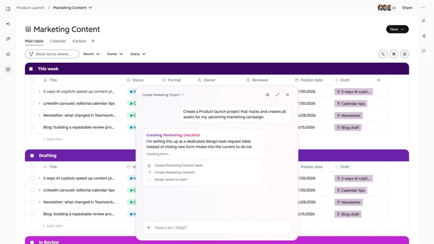This screenshot has height=244, width=434.
Task: Switch to Calendar view tab
Action: click(x=58, y=41)
